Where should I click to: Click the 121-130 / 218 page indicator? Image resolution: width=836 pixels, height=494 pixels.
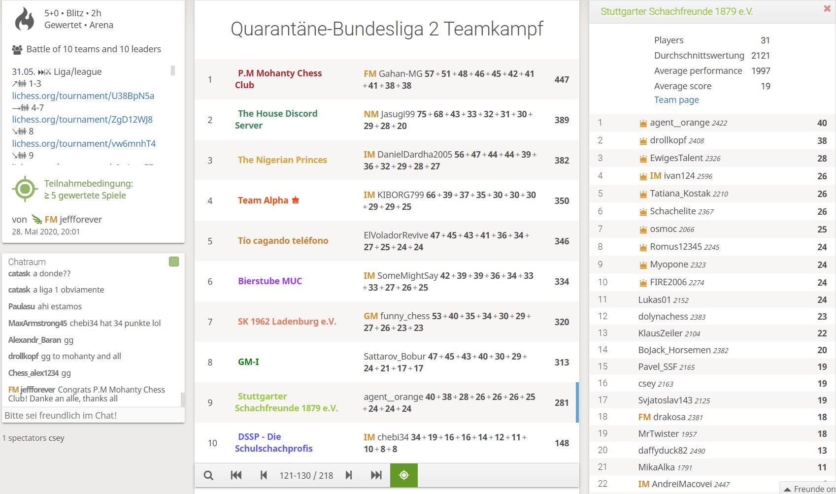(x=306, y=475)
